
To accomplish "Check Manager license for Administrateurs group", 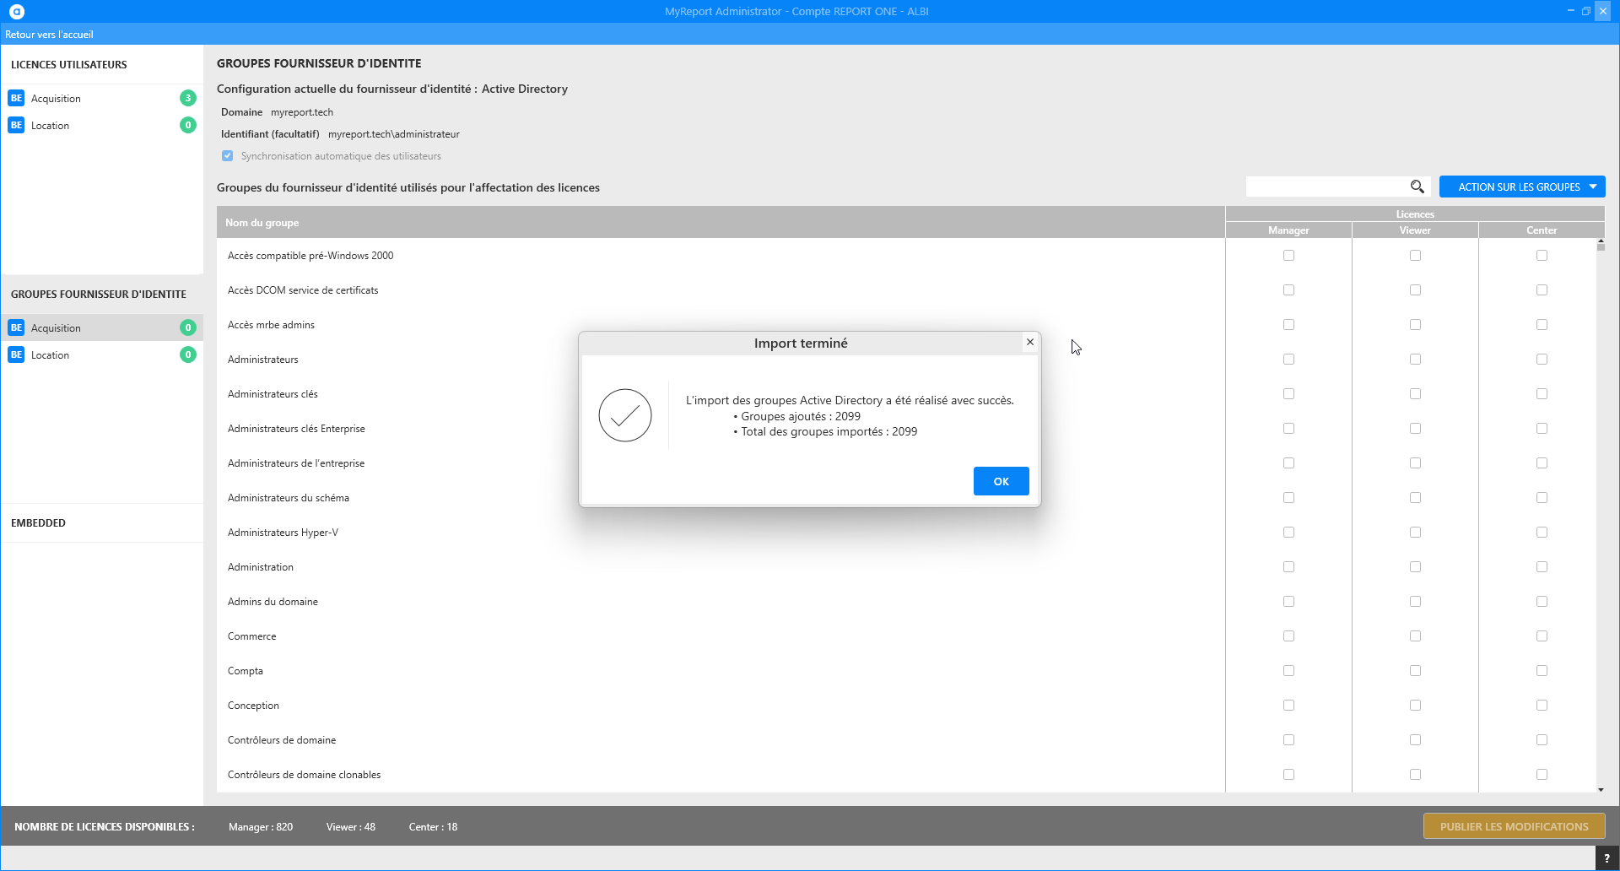I will (x=1288, y=359).
